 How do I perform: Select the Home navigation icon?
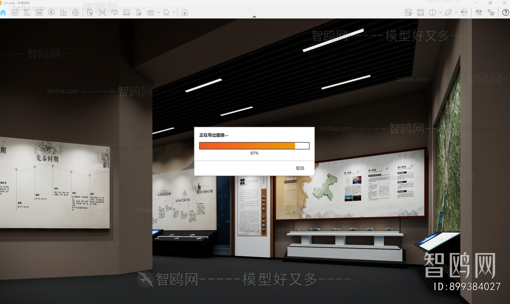pyautogui.click(x=4, y=13)
